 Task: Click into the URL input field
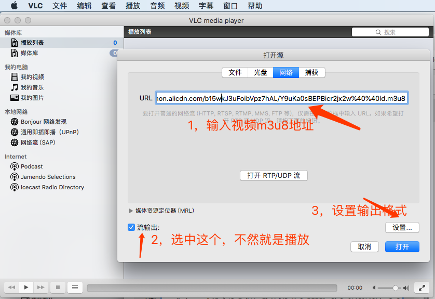coord(281,98)
